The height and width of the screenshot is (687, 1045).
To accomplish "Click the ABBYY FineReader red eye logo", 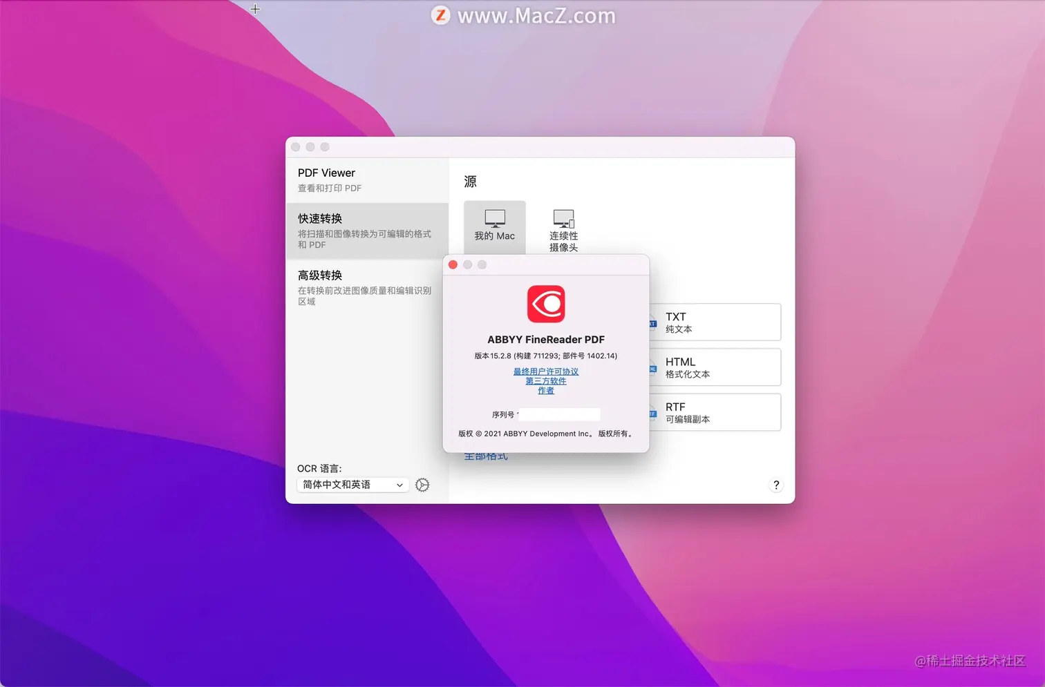I will click(x=546, y=304).
